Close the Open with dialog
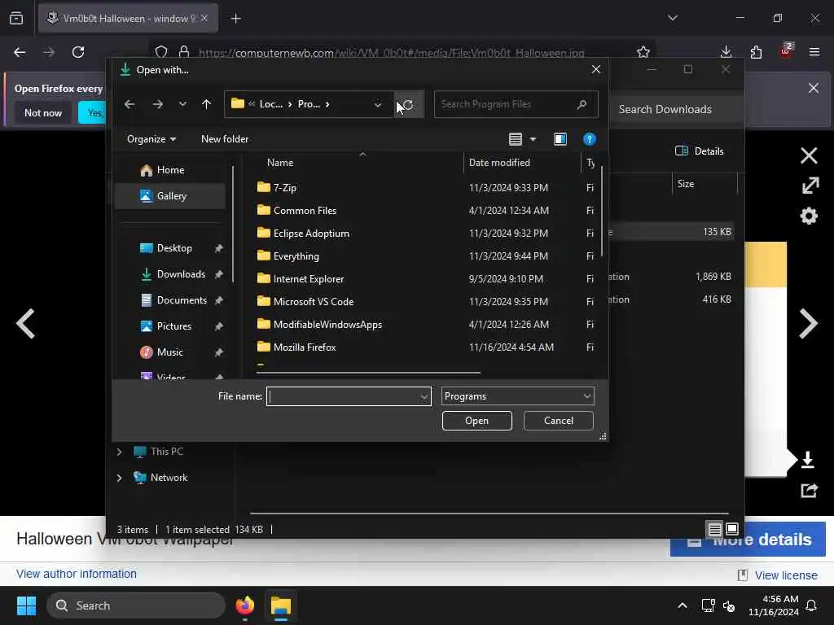The height and width of the screenshot is (625, 834). (x=596, y=70)
